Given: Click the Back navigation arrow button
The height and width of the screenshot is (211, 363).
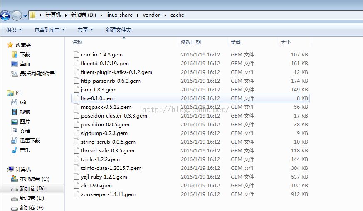Looking at the screenshot, I should click(x=5, y=16).
